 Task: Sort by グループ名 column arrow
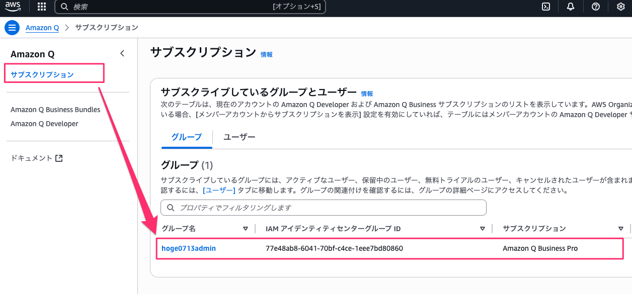coord(246,229)
